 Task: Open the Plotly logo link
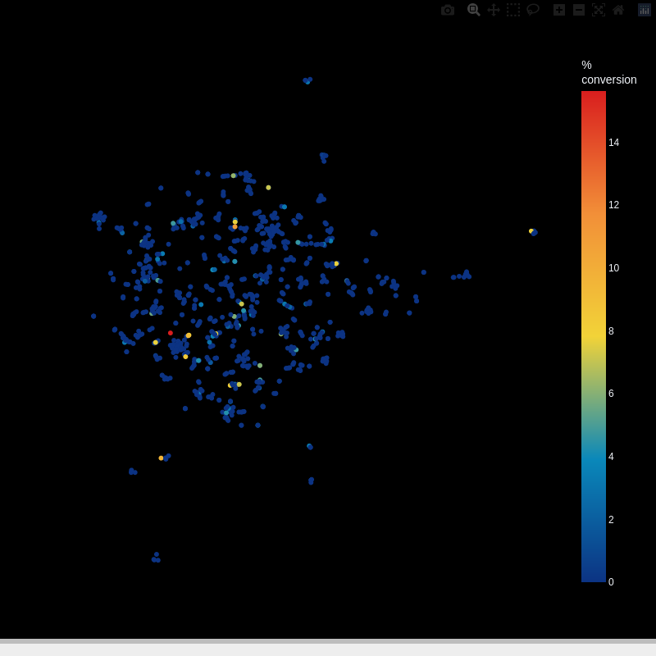coord(645,10)
